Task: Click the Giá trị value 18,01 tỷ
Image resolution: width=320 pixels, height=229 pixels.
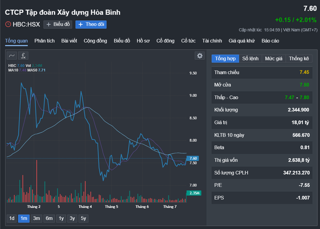Action: (x=300, y=123)
